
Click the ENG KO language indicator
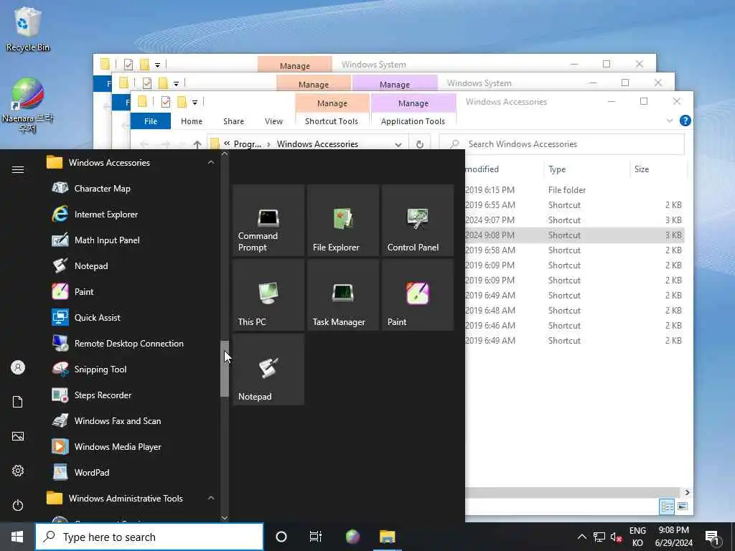pos(637,537)
